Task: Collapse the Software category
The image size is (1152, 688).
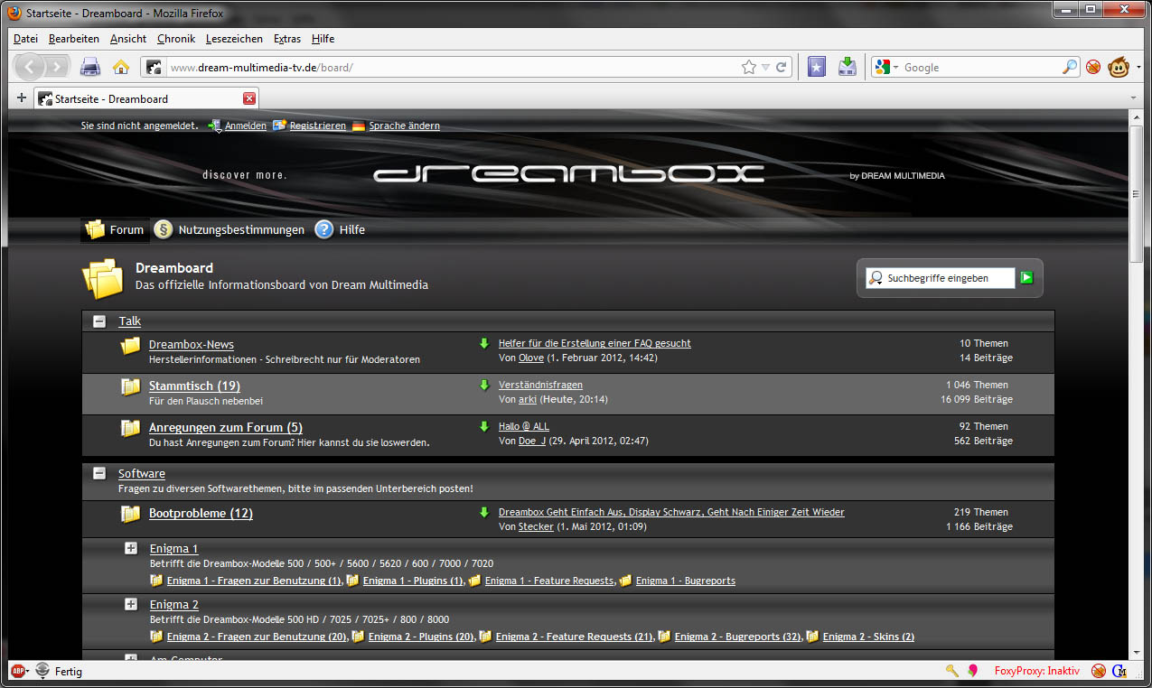Action: tap(99, 474)
